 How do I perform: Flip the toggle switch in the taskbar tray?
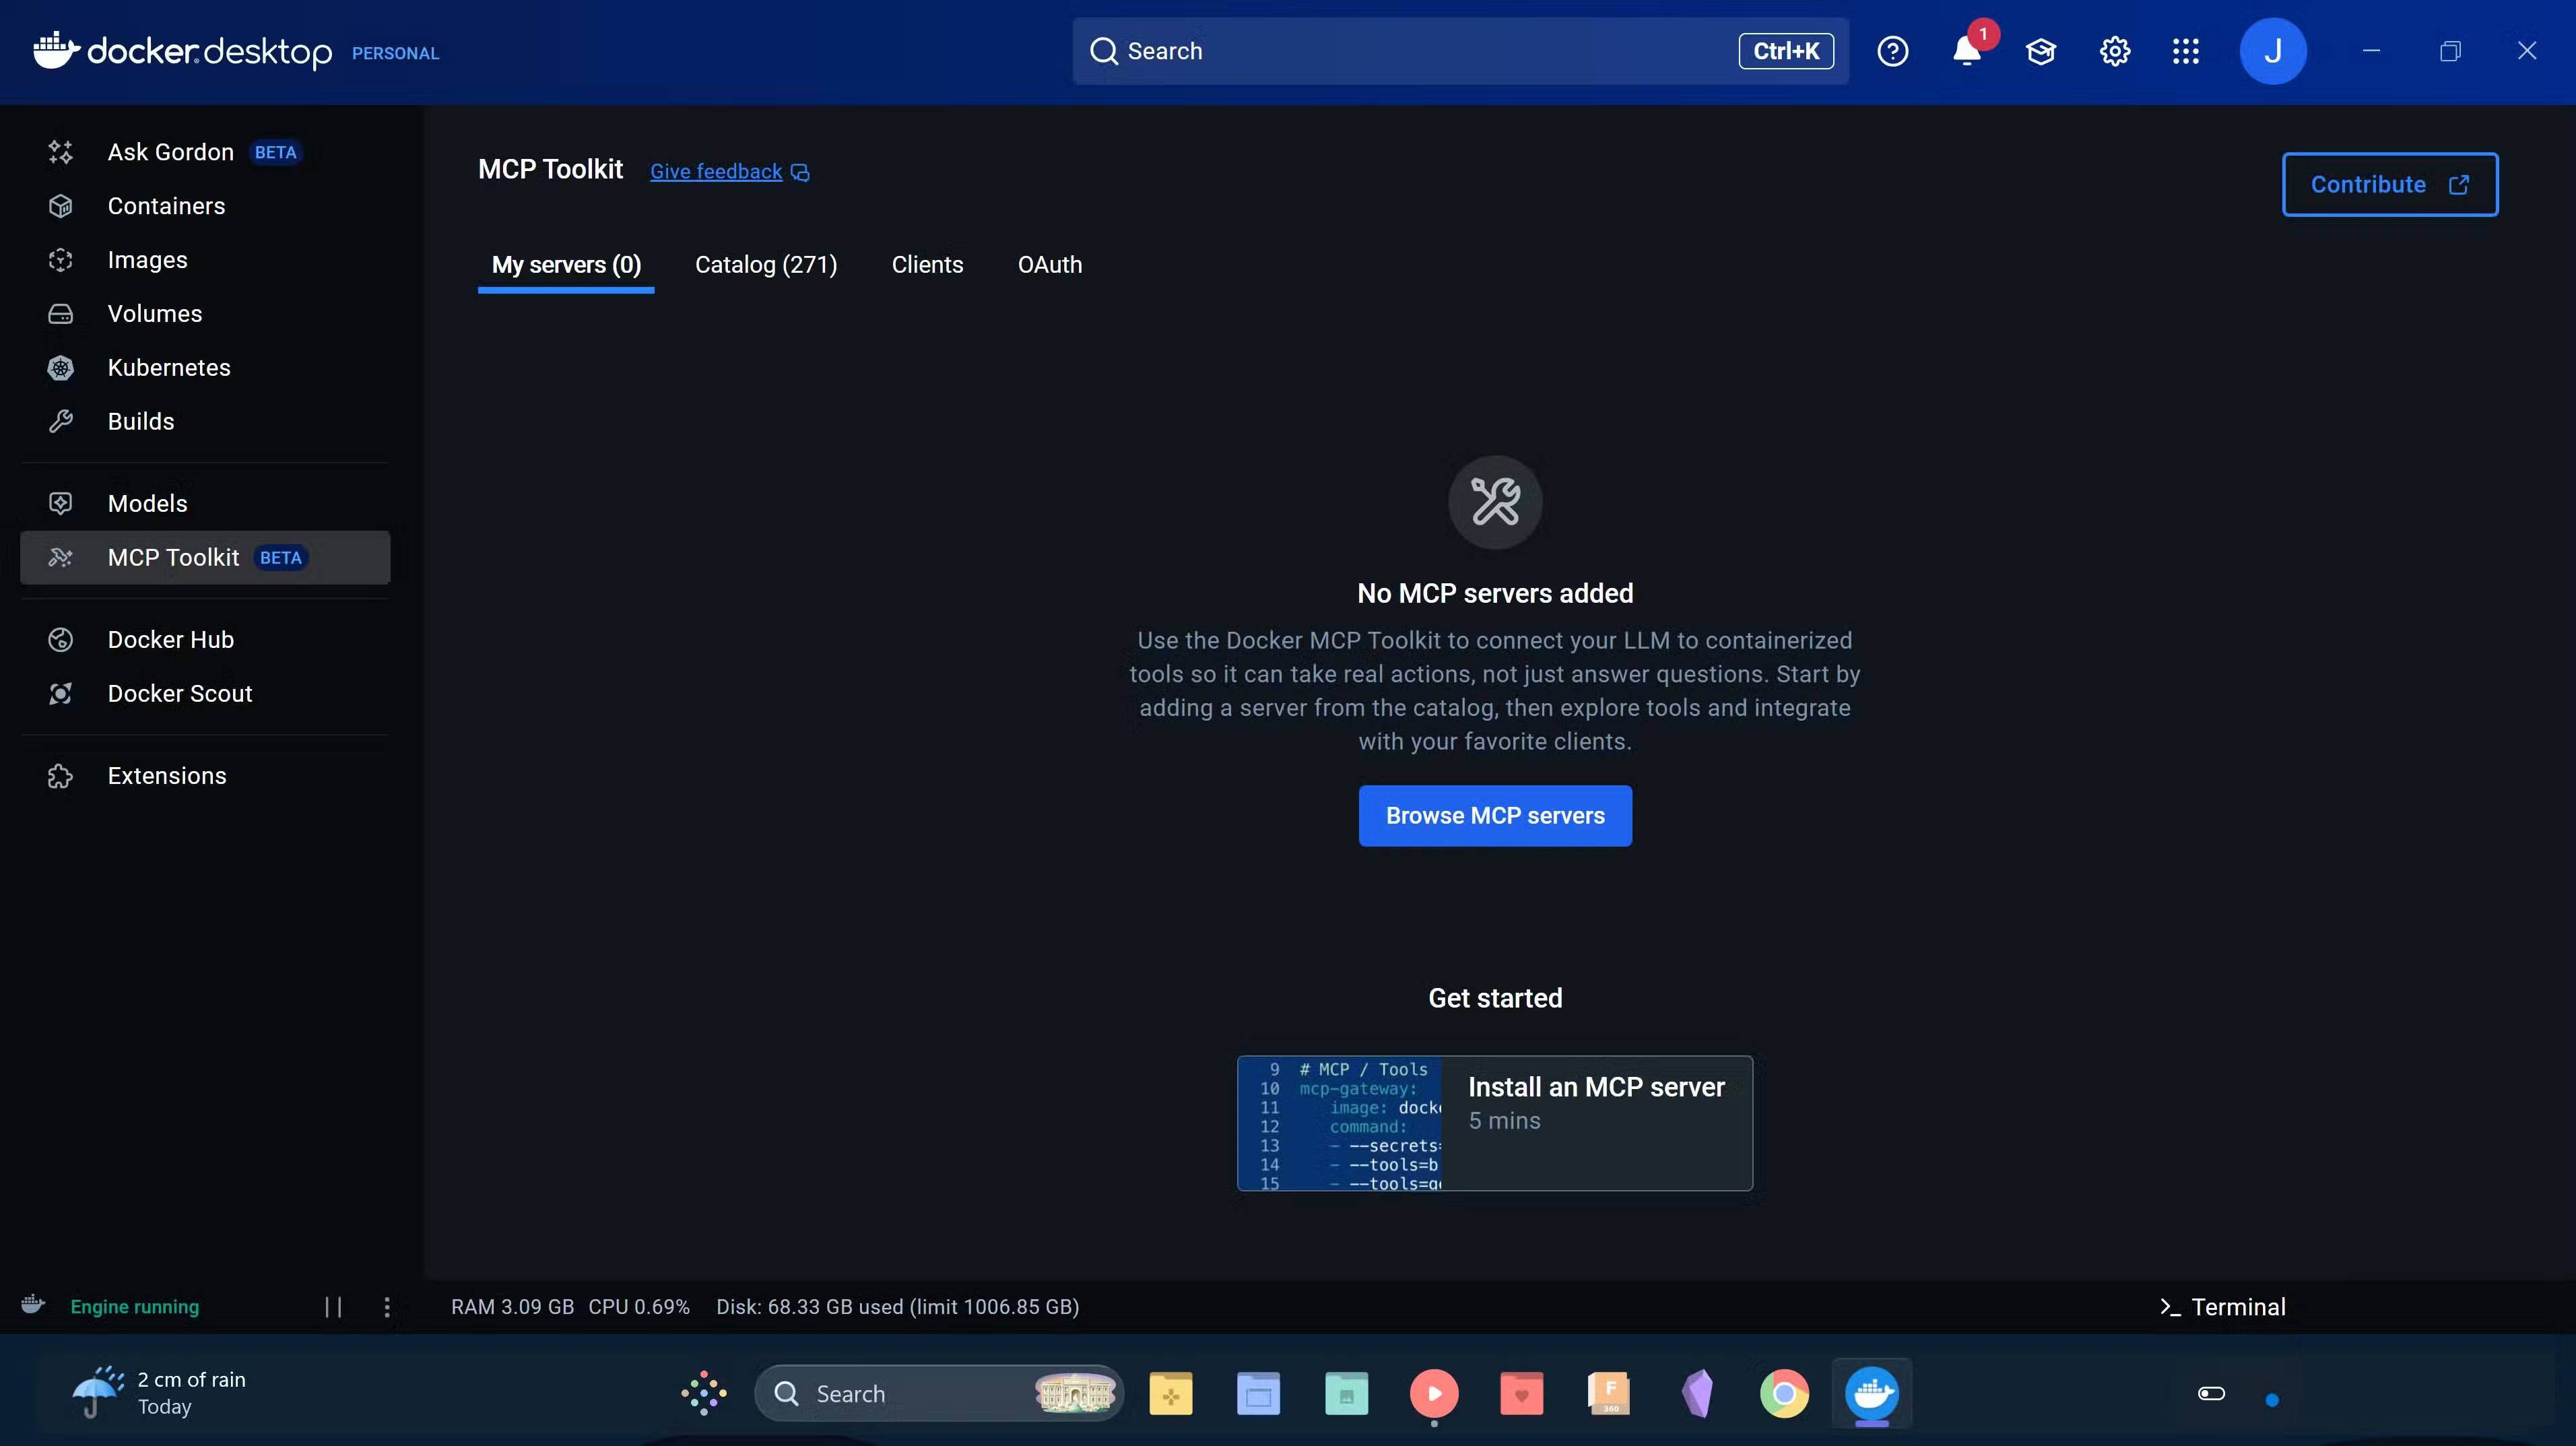2211,1393
